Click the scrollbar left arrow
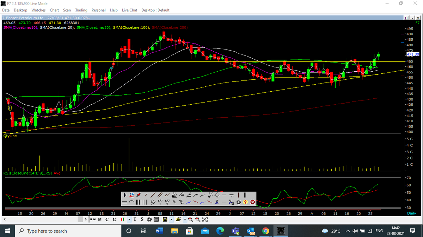The height and width of the screenshot is (237, 423). coord(5,220)
